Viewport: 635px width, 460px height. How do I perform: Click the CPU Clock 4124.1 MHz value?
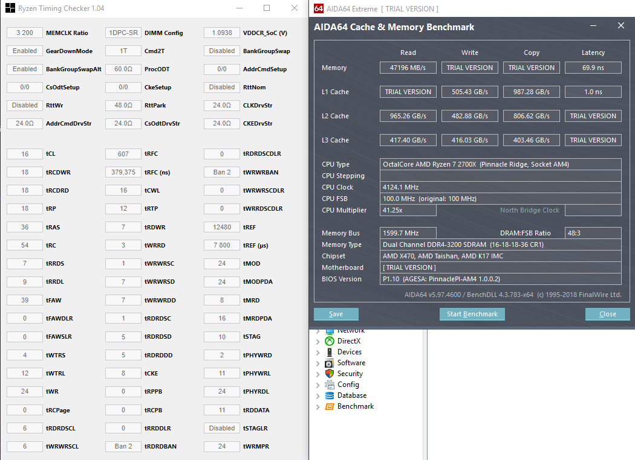point(501,187)
